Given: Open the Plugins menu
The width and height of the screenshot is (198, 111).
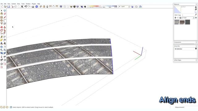Looking at the screenshot, I should pos(34,4).
